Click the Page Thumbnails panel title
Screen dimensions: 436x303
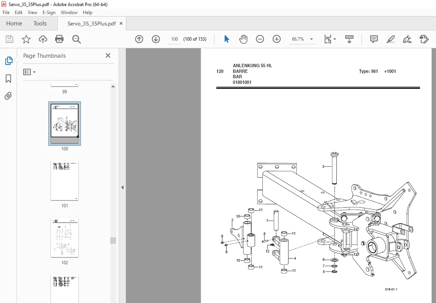[44, 56]
